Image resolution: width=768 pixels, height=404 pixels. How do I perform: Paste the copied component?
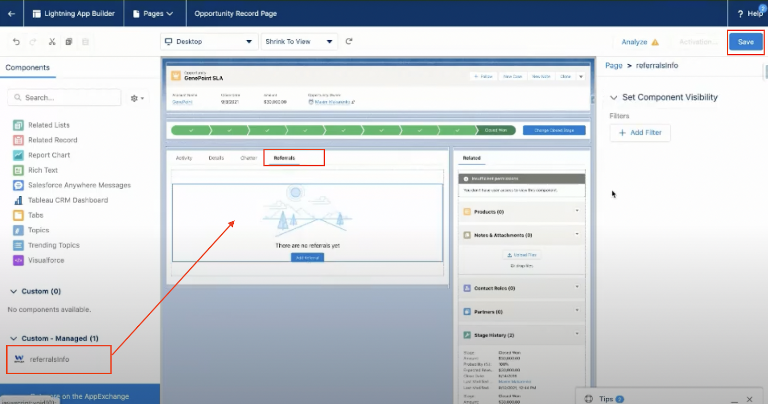pos(85,42)
